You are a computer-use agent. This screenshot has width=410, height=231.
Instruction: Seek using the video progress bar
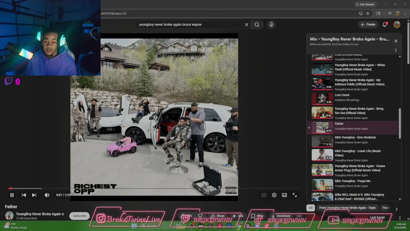[x=154, y=188]
